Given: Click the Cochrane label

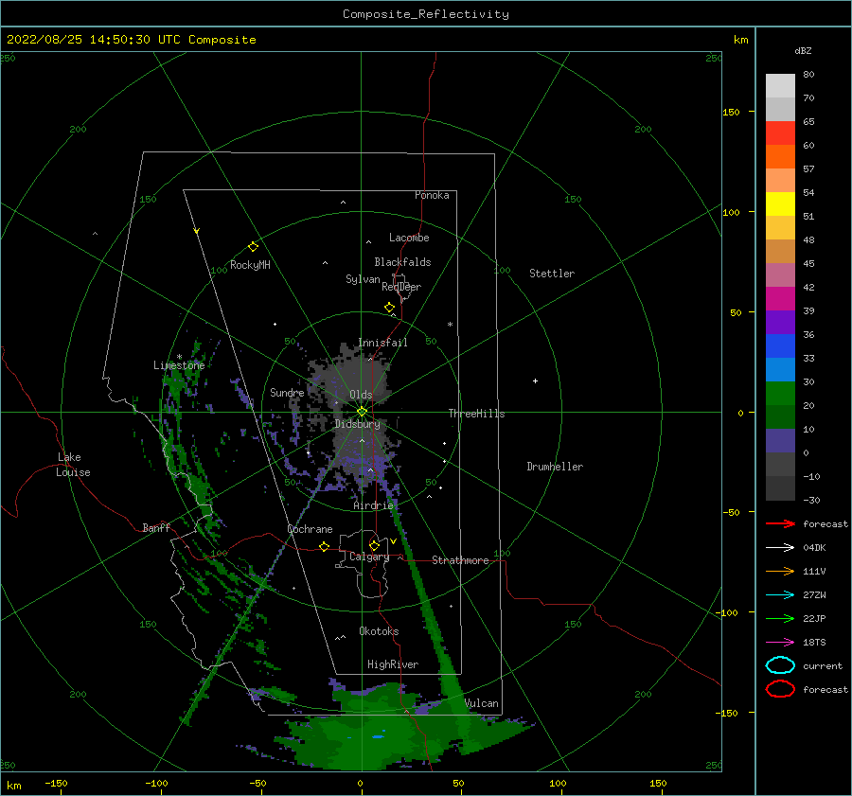Looking at the screenshot, I should [310, 529].
